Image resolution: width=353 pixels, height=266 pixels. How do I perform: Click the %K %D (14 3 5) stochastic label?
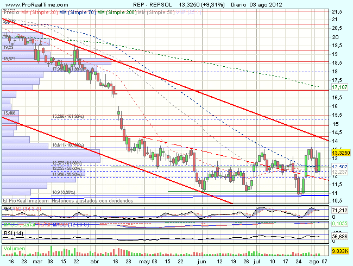22,209
